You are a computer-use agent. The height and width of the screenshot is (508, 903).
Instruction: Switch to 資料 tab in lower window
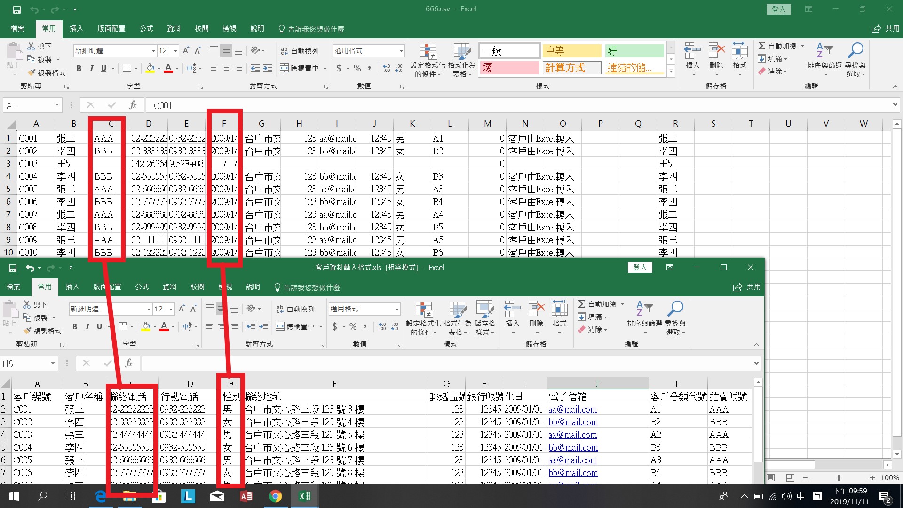click(169, 287)
